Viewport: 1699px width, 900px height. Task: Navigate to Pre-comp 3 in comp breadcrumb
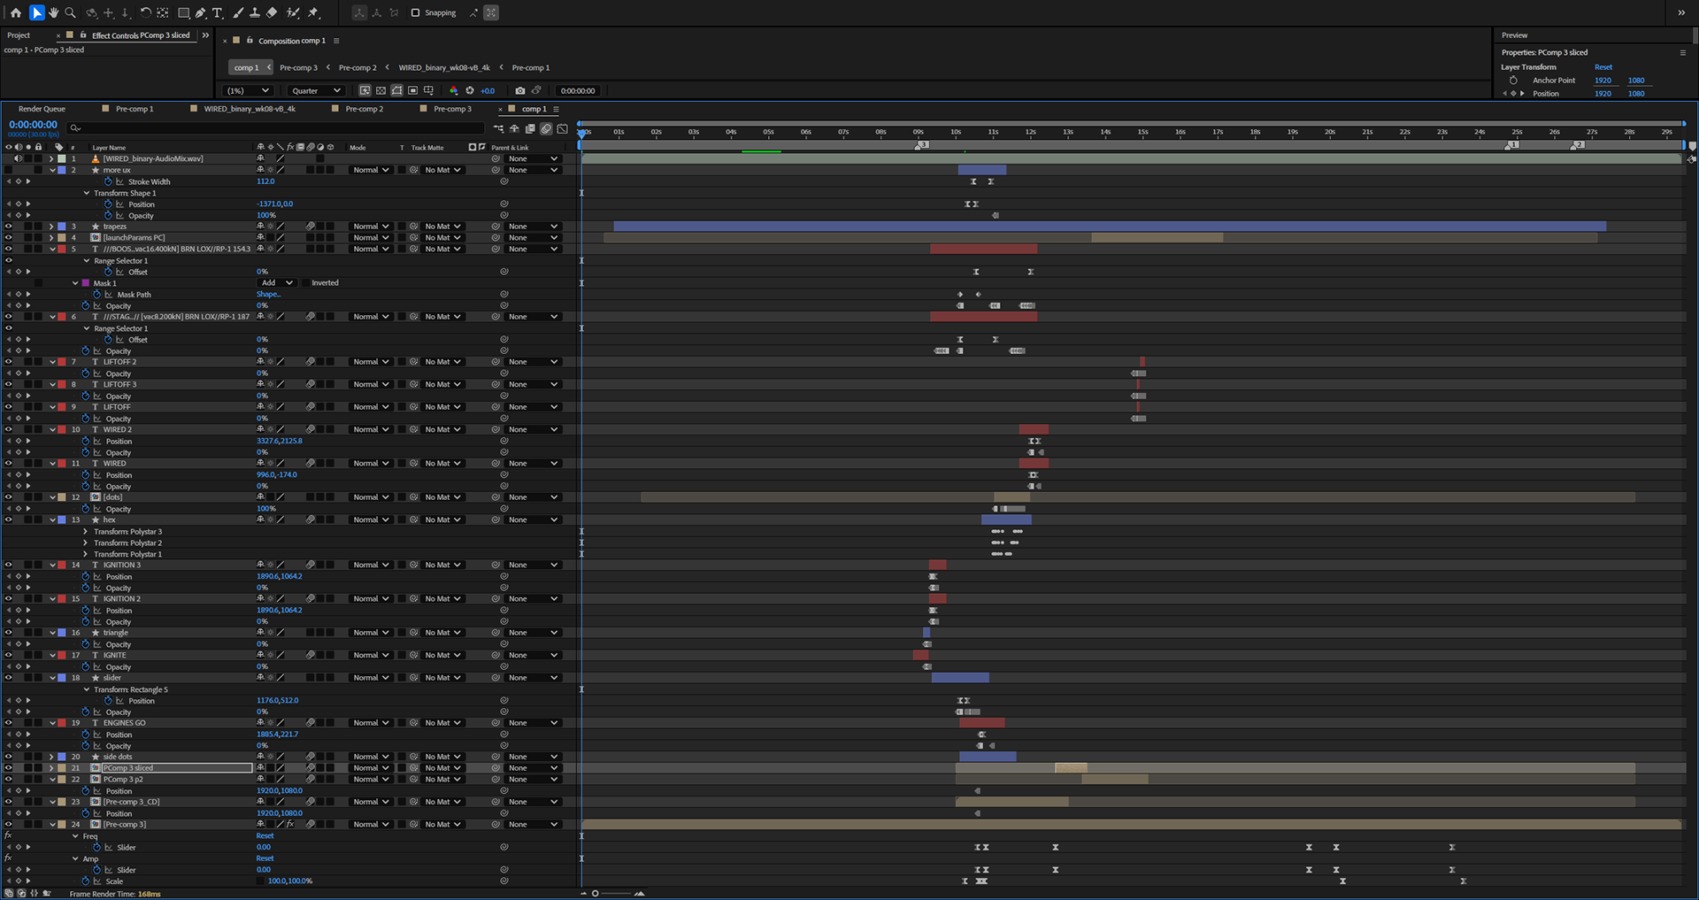click(x=298, y=67)
